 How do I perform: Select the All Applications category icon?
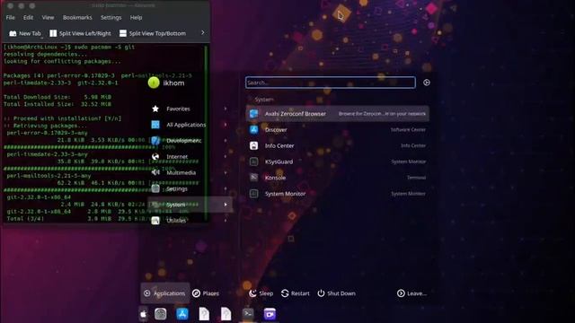155,125
